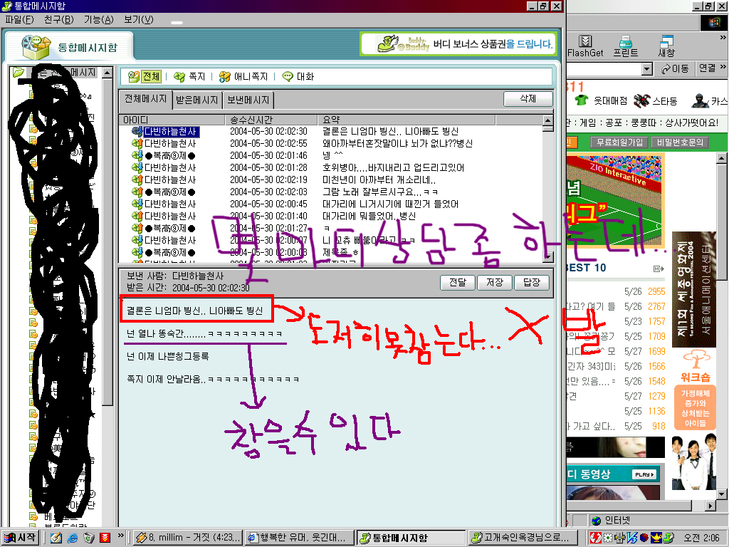Click the message list scrollbar down arrow
Screen dimensions: 729x547
[547, 256]
